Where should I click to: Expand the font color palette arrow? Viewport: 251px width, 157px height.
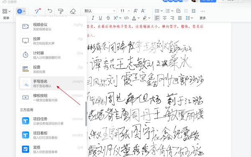[x=138, y=18]
